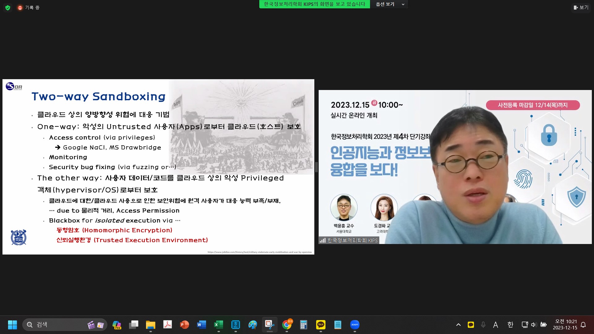The height and width of the screenshot is (334, 594).
Task: Open Excel from the taskbar
Action: pos(218,325)
